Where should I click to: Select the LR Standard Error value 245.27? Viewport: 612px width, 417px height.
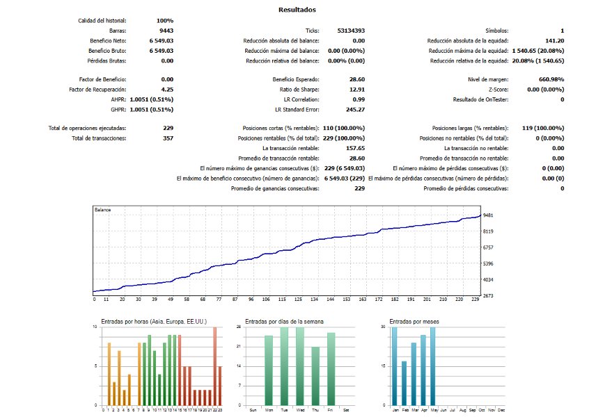[x=355, y=110]
